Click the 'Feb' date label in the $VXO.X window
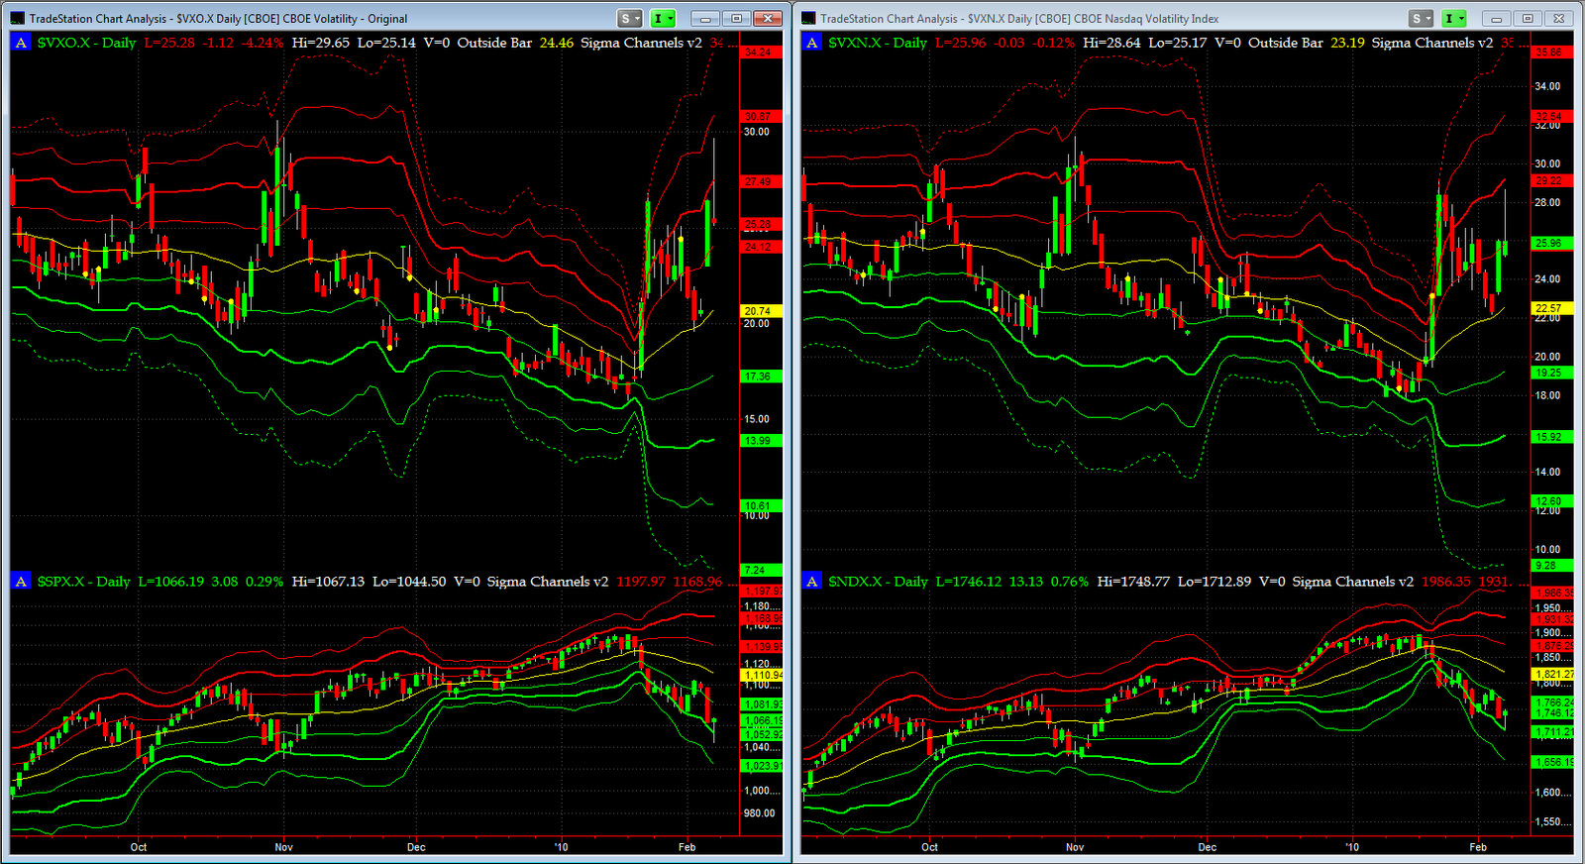Image resolution: width=1585 pixels, height=864 pixels. (x=687, y=847)
